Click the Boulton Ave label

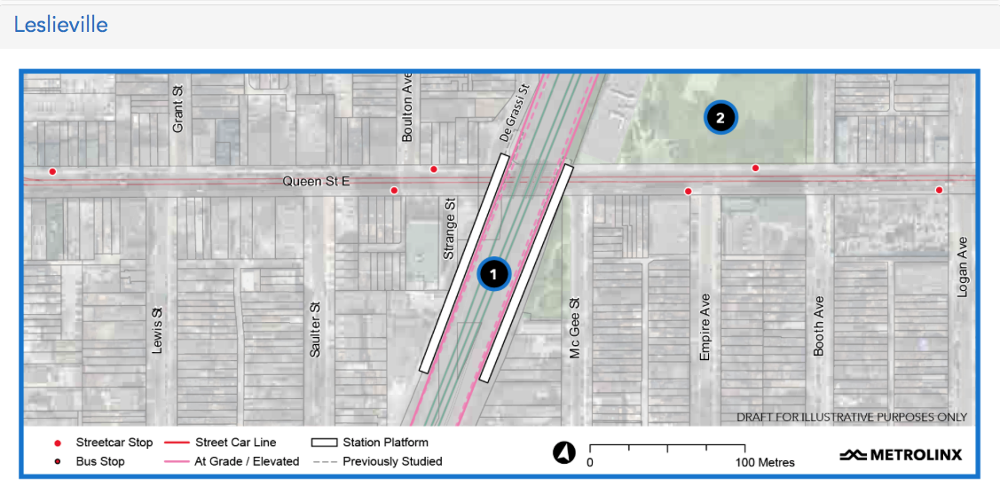point(407,107)
